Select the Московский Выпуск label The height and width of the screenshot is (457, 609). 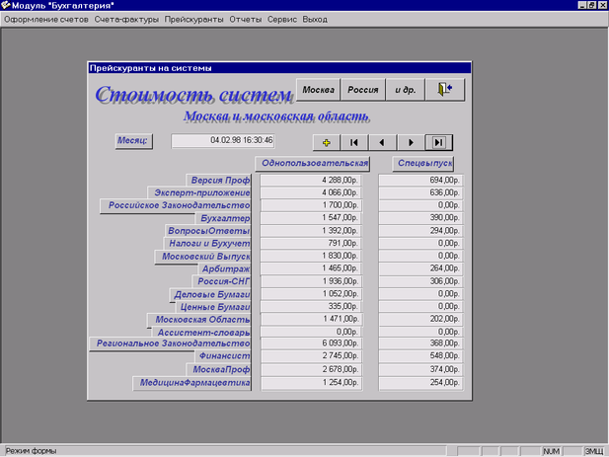[202, 257]
